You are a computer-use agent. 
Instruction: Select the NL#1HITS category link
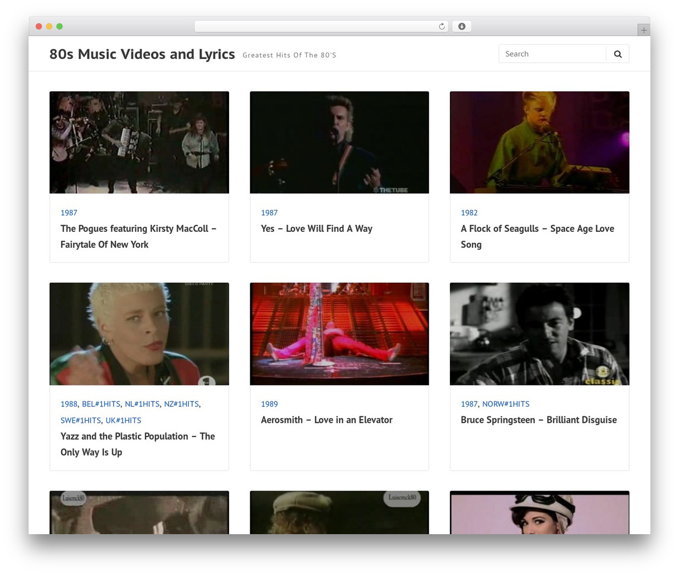pos(142,404)
